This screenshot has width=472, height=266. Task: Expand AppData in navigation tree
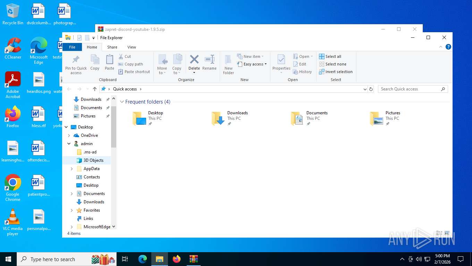click(72, 169)
